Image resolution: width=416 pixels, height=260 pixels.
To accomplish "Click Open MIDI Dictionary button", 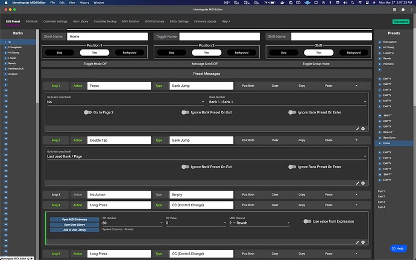I will 75,220.
